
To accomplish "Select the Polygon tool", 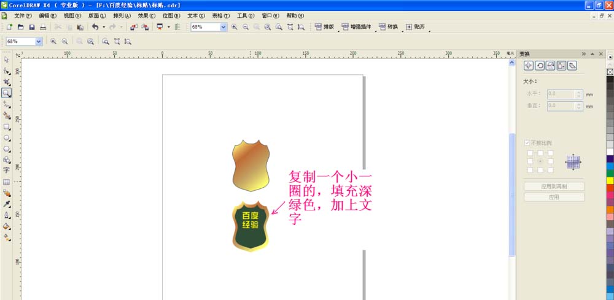I will pyautogui.click(x=6, y=148).
